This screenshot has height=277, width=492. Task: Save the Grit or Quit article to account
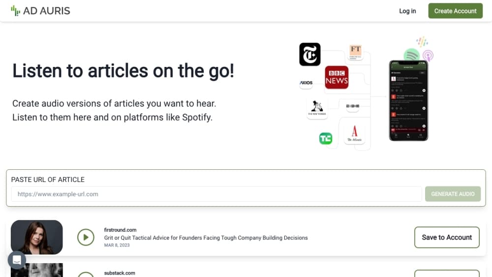447,237
